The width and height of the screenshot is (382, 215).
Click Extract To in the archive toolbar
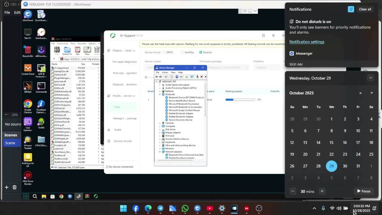67,51
